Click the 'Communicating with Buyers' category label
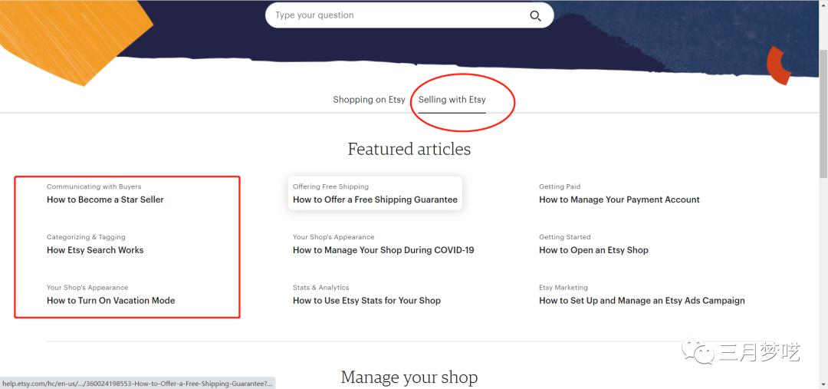Screen dimensions: 828x389 point(94,186)
